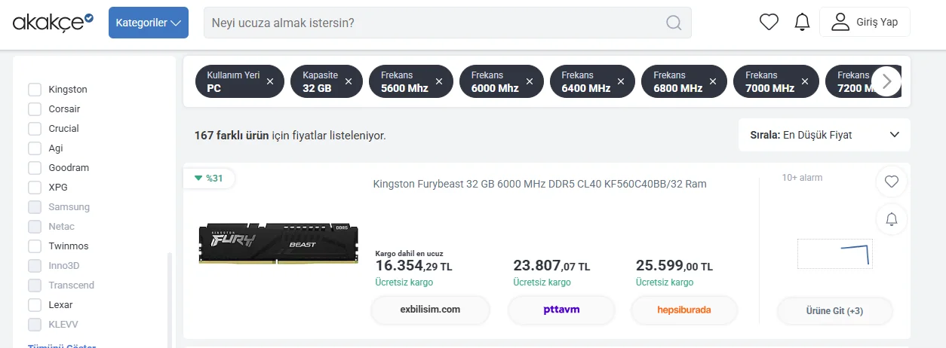Image resolution: width=946 pixels, height=348 pixels.
Task: Check the Corsair brand filter
Action: (35, 109)
